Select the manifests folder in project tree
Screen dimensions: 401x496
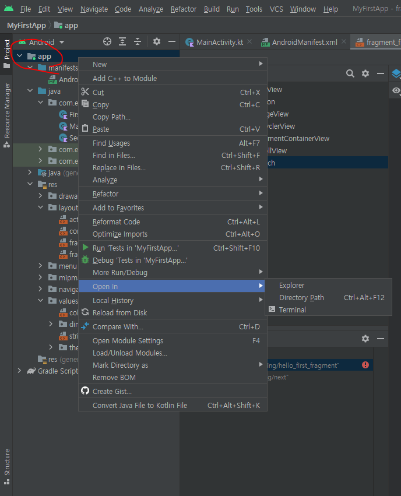tap(58, 68)
